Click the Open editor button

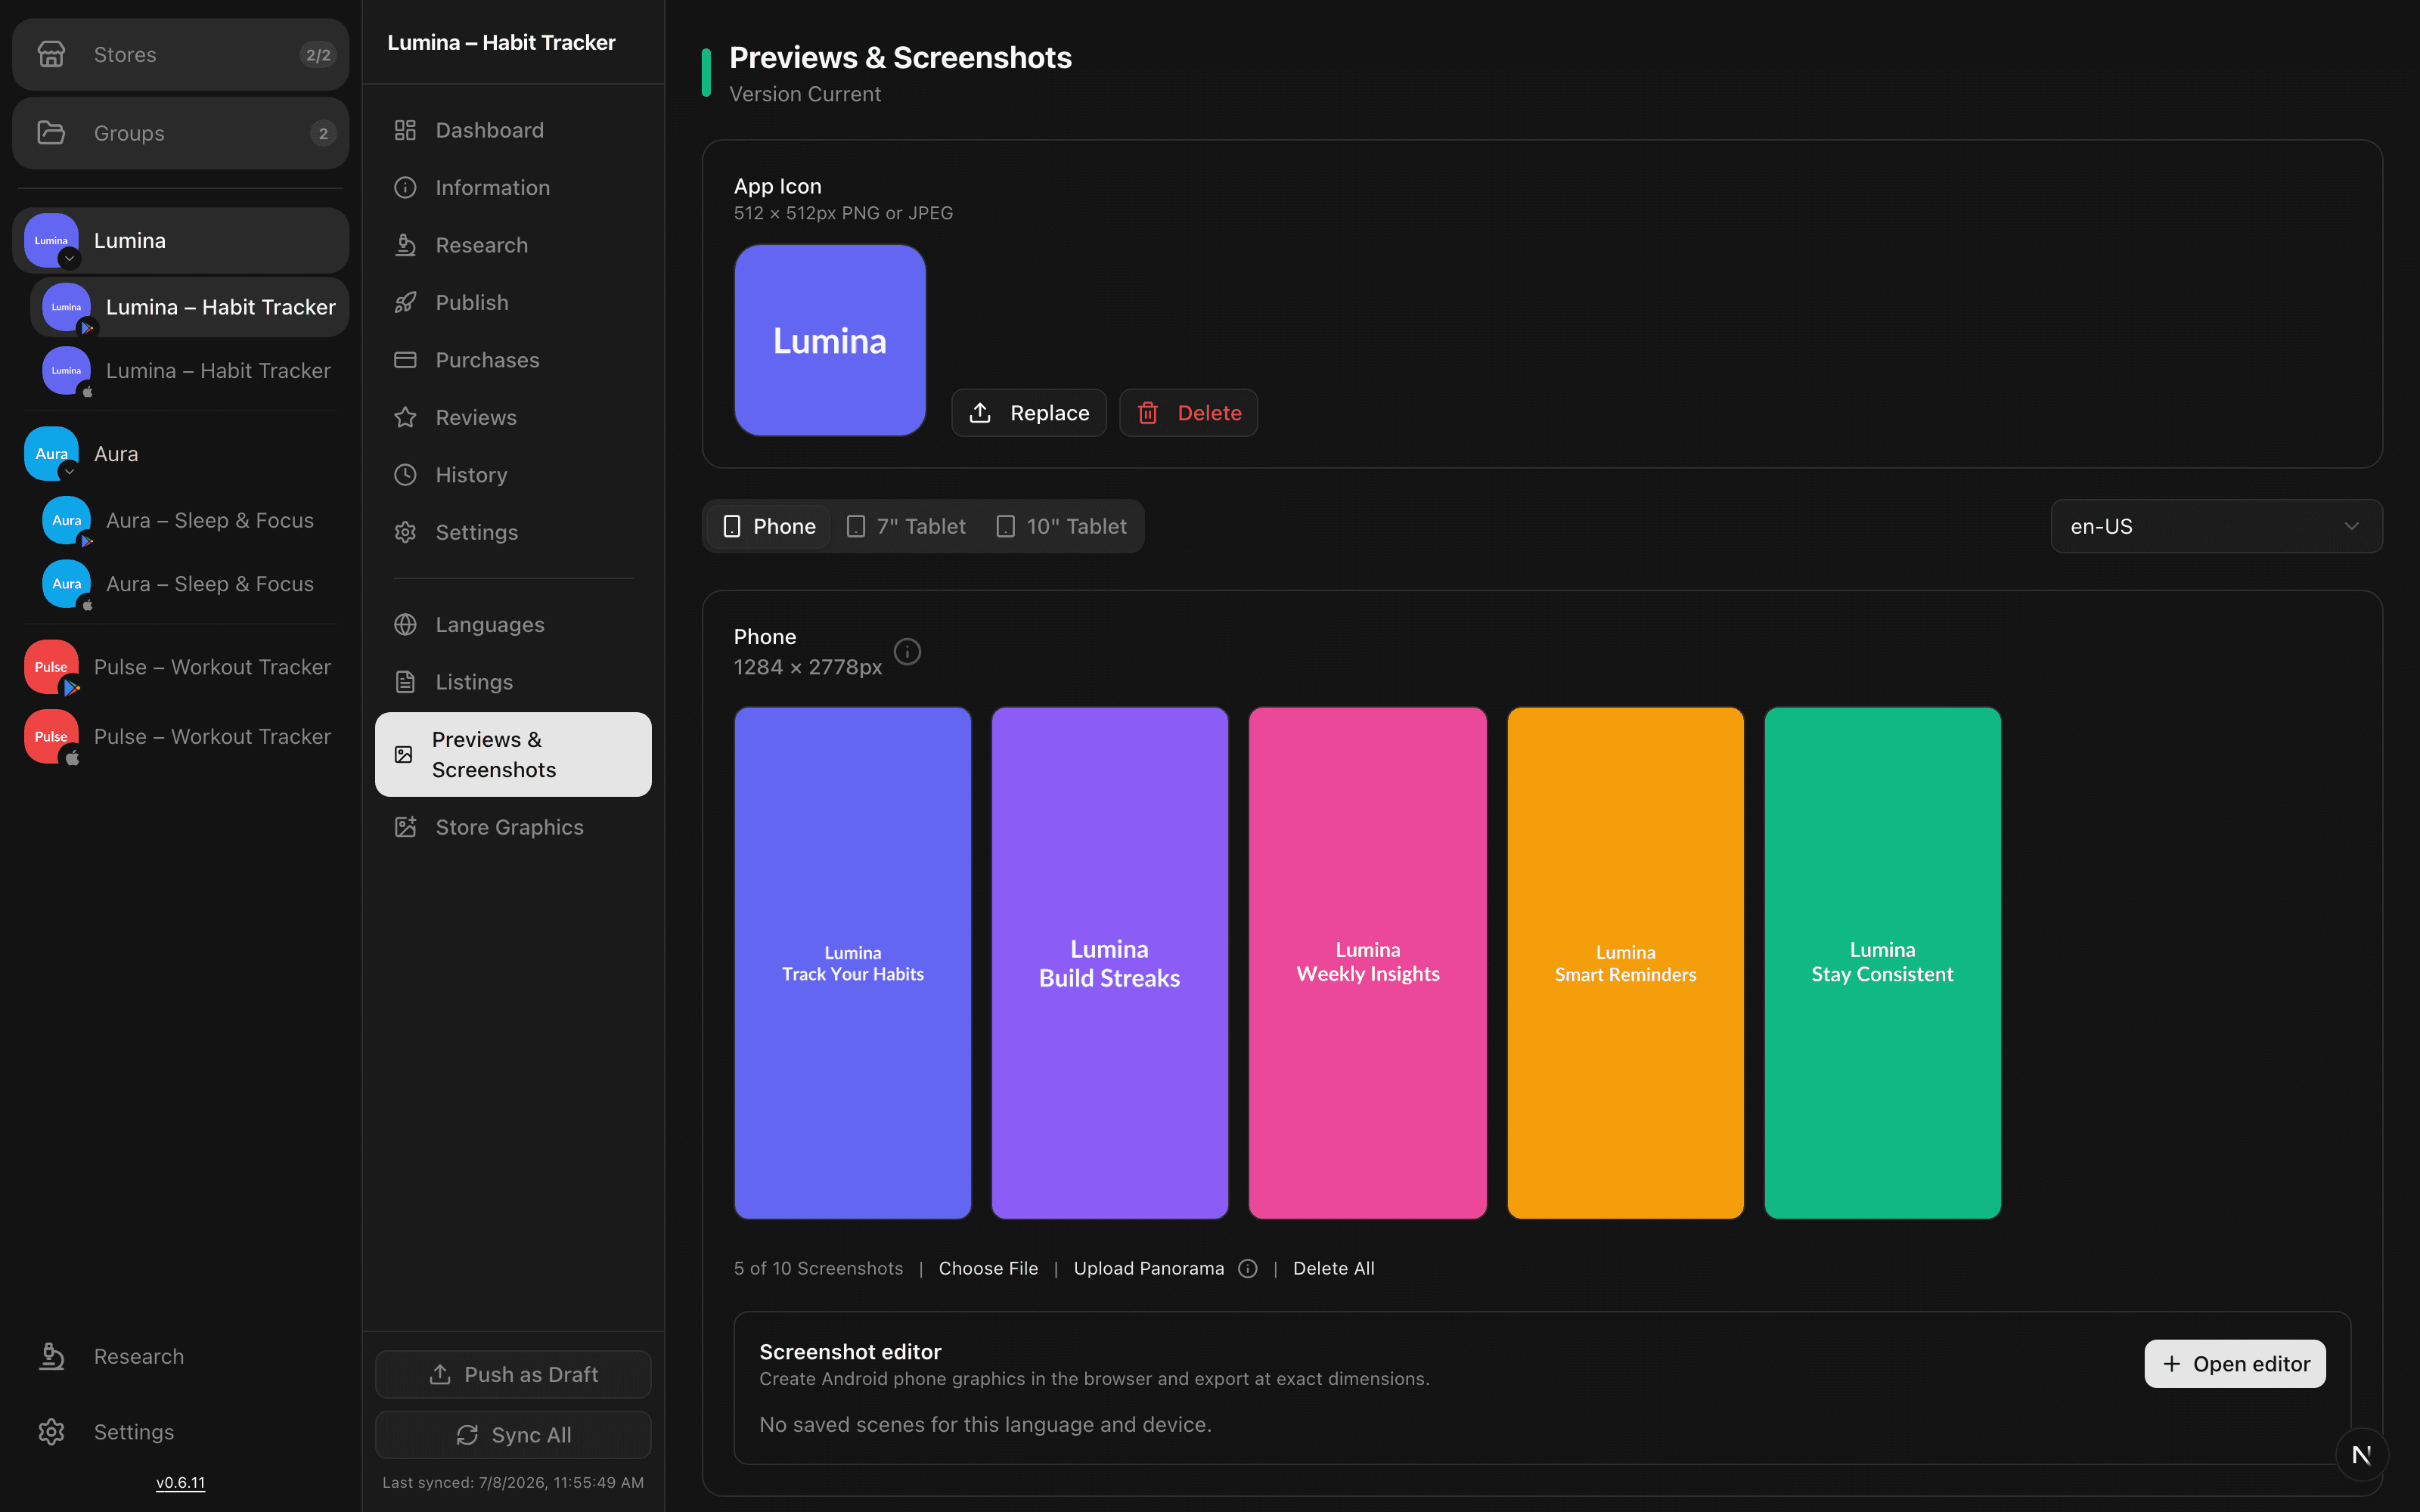[x=2235, y=1364]
